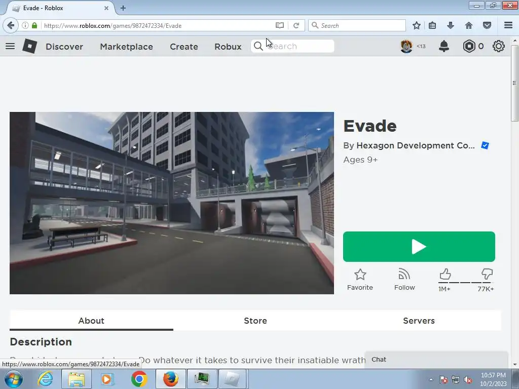519x389 pixels.
Task: Give Evade a thumbs down
Action: point(487,274)
